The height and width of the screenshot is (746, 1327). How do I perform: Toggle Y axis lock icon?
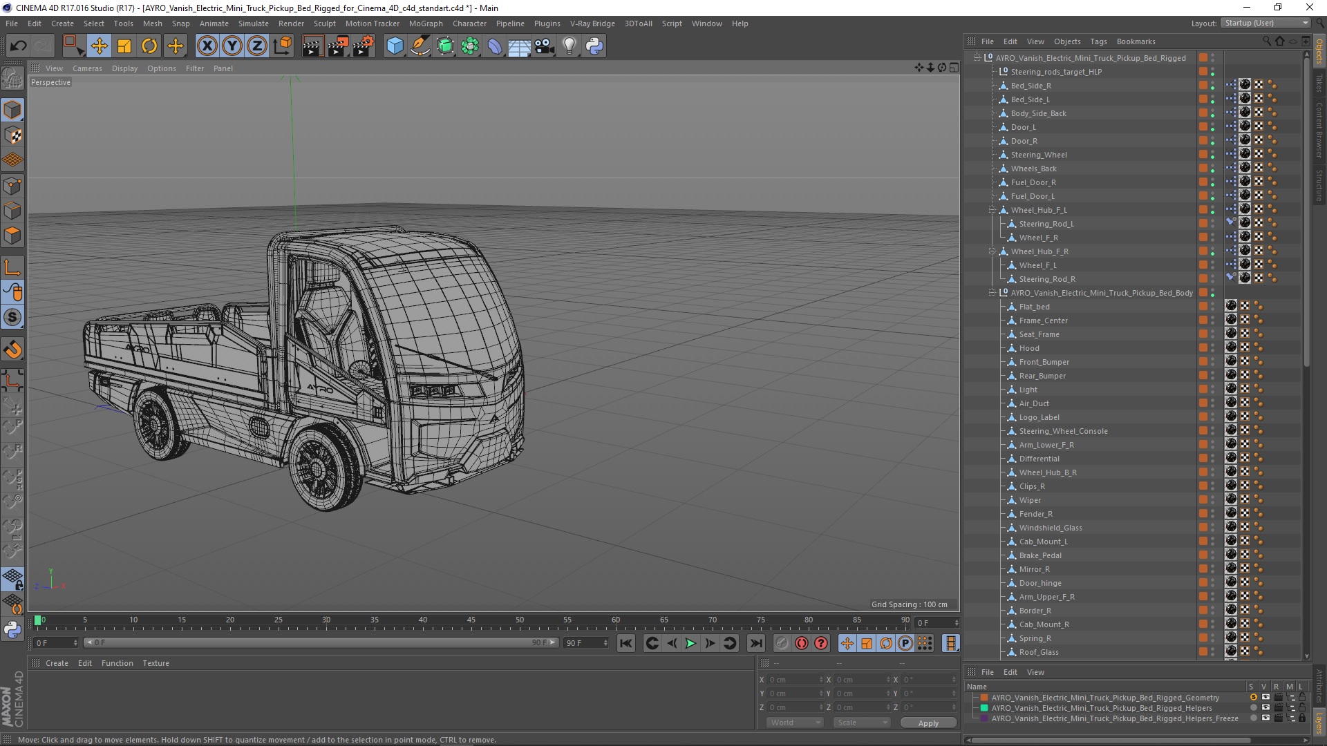pyautogui.click(x=232, y=46)
